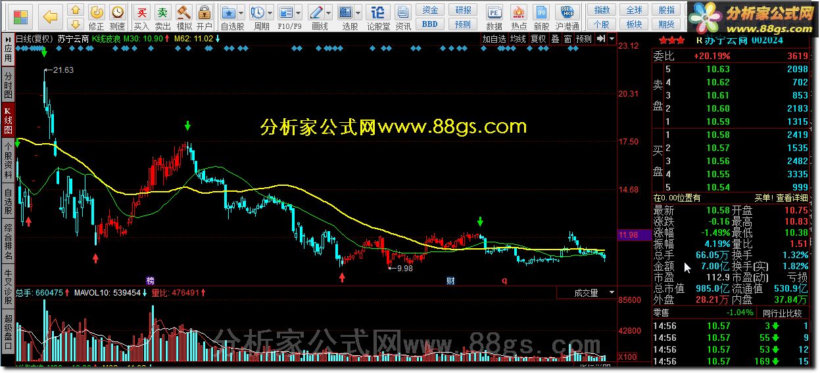Switch to the 个股资料 sidebar tab
Viewport: 820px width, 373px height.
[x=9, y=161]
